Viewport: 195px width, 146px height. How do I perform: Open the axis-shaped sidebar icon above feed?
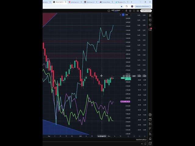[x=150, y=128]
